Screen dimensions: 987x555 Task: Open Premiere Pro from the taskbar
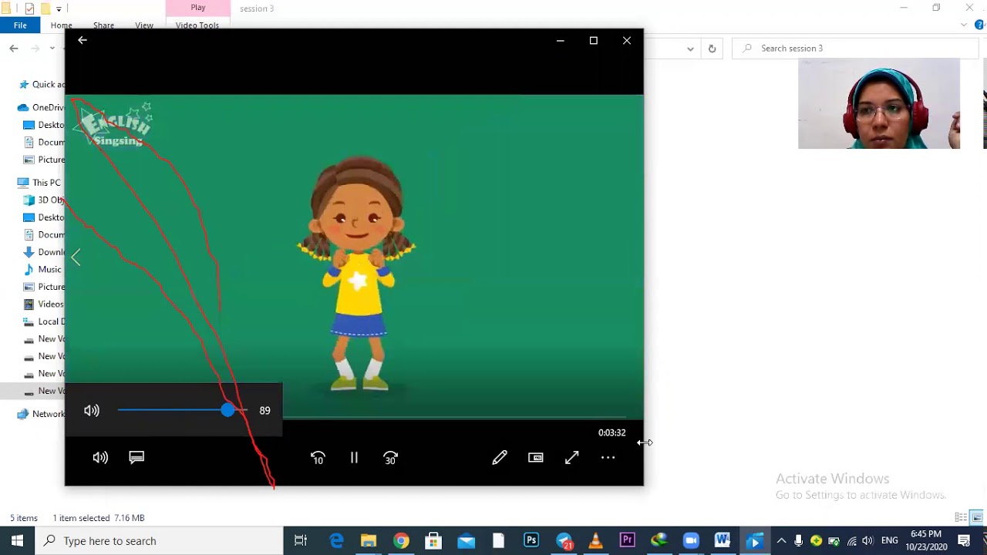627,540
